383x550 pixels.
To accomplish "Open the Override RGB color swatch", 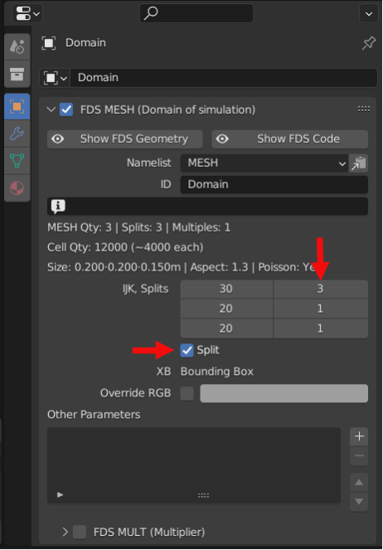I will [284, 393].
